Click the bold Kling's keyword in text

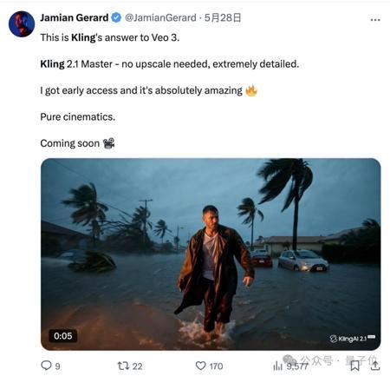pos(86,37)
